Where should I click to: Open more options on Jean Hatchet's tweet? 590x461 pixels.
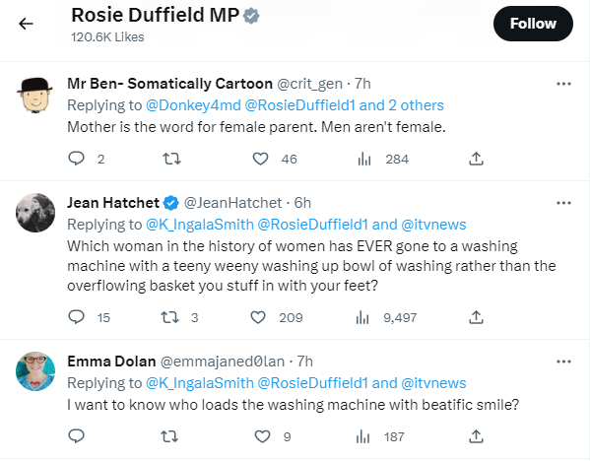[x=563, y=203]
